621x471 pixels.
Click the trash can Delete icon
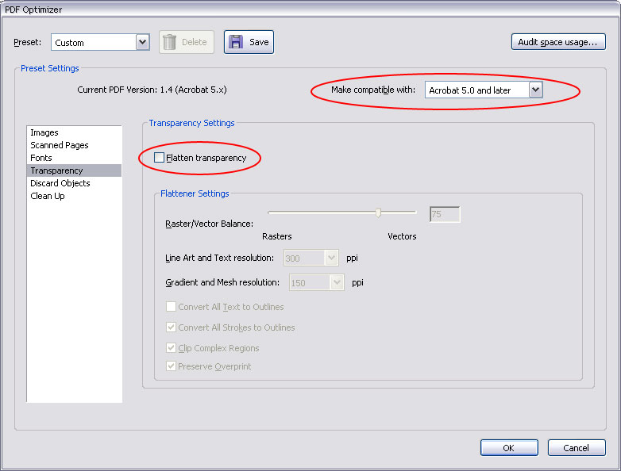coord(169,42)
